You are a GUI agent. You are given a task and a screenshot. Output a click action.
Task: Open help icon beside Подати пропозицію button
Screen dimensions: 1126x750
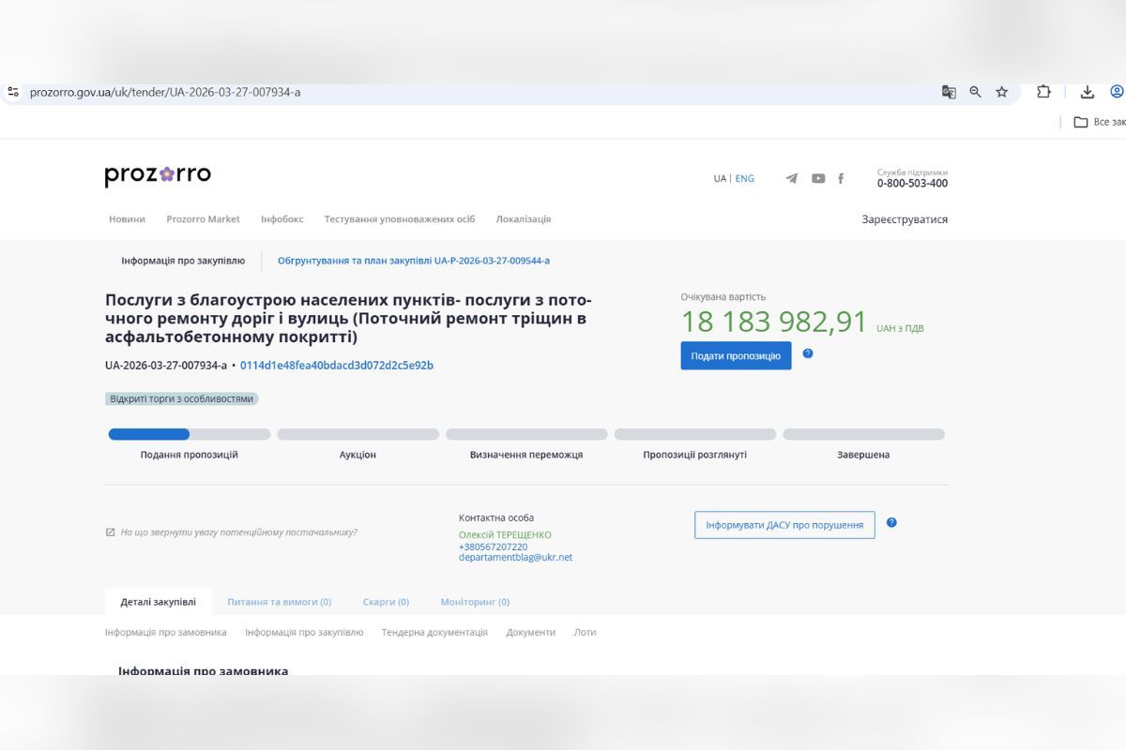pos(809,354)
